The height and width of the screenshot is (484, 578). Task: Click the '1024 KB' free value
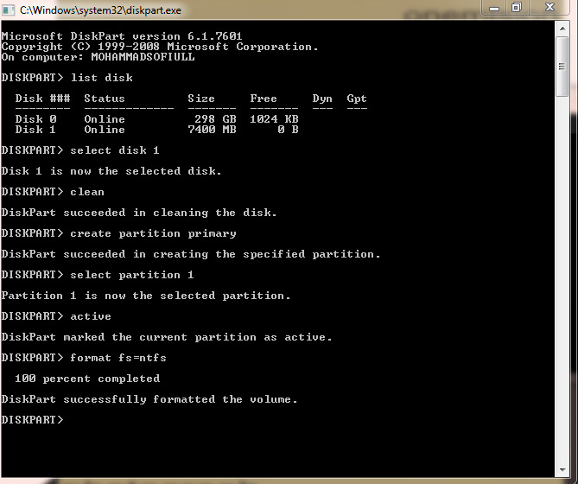click(x=274, y=119)
